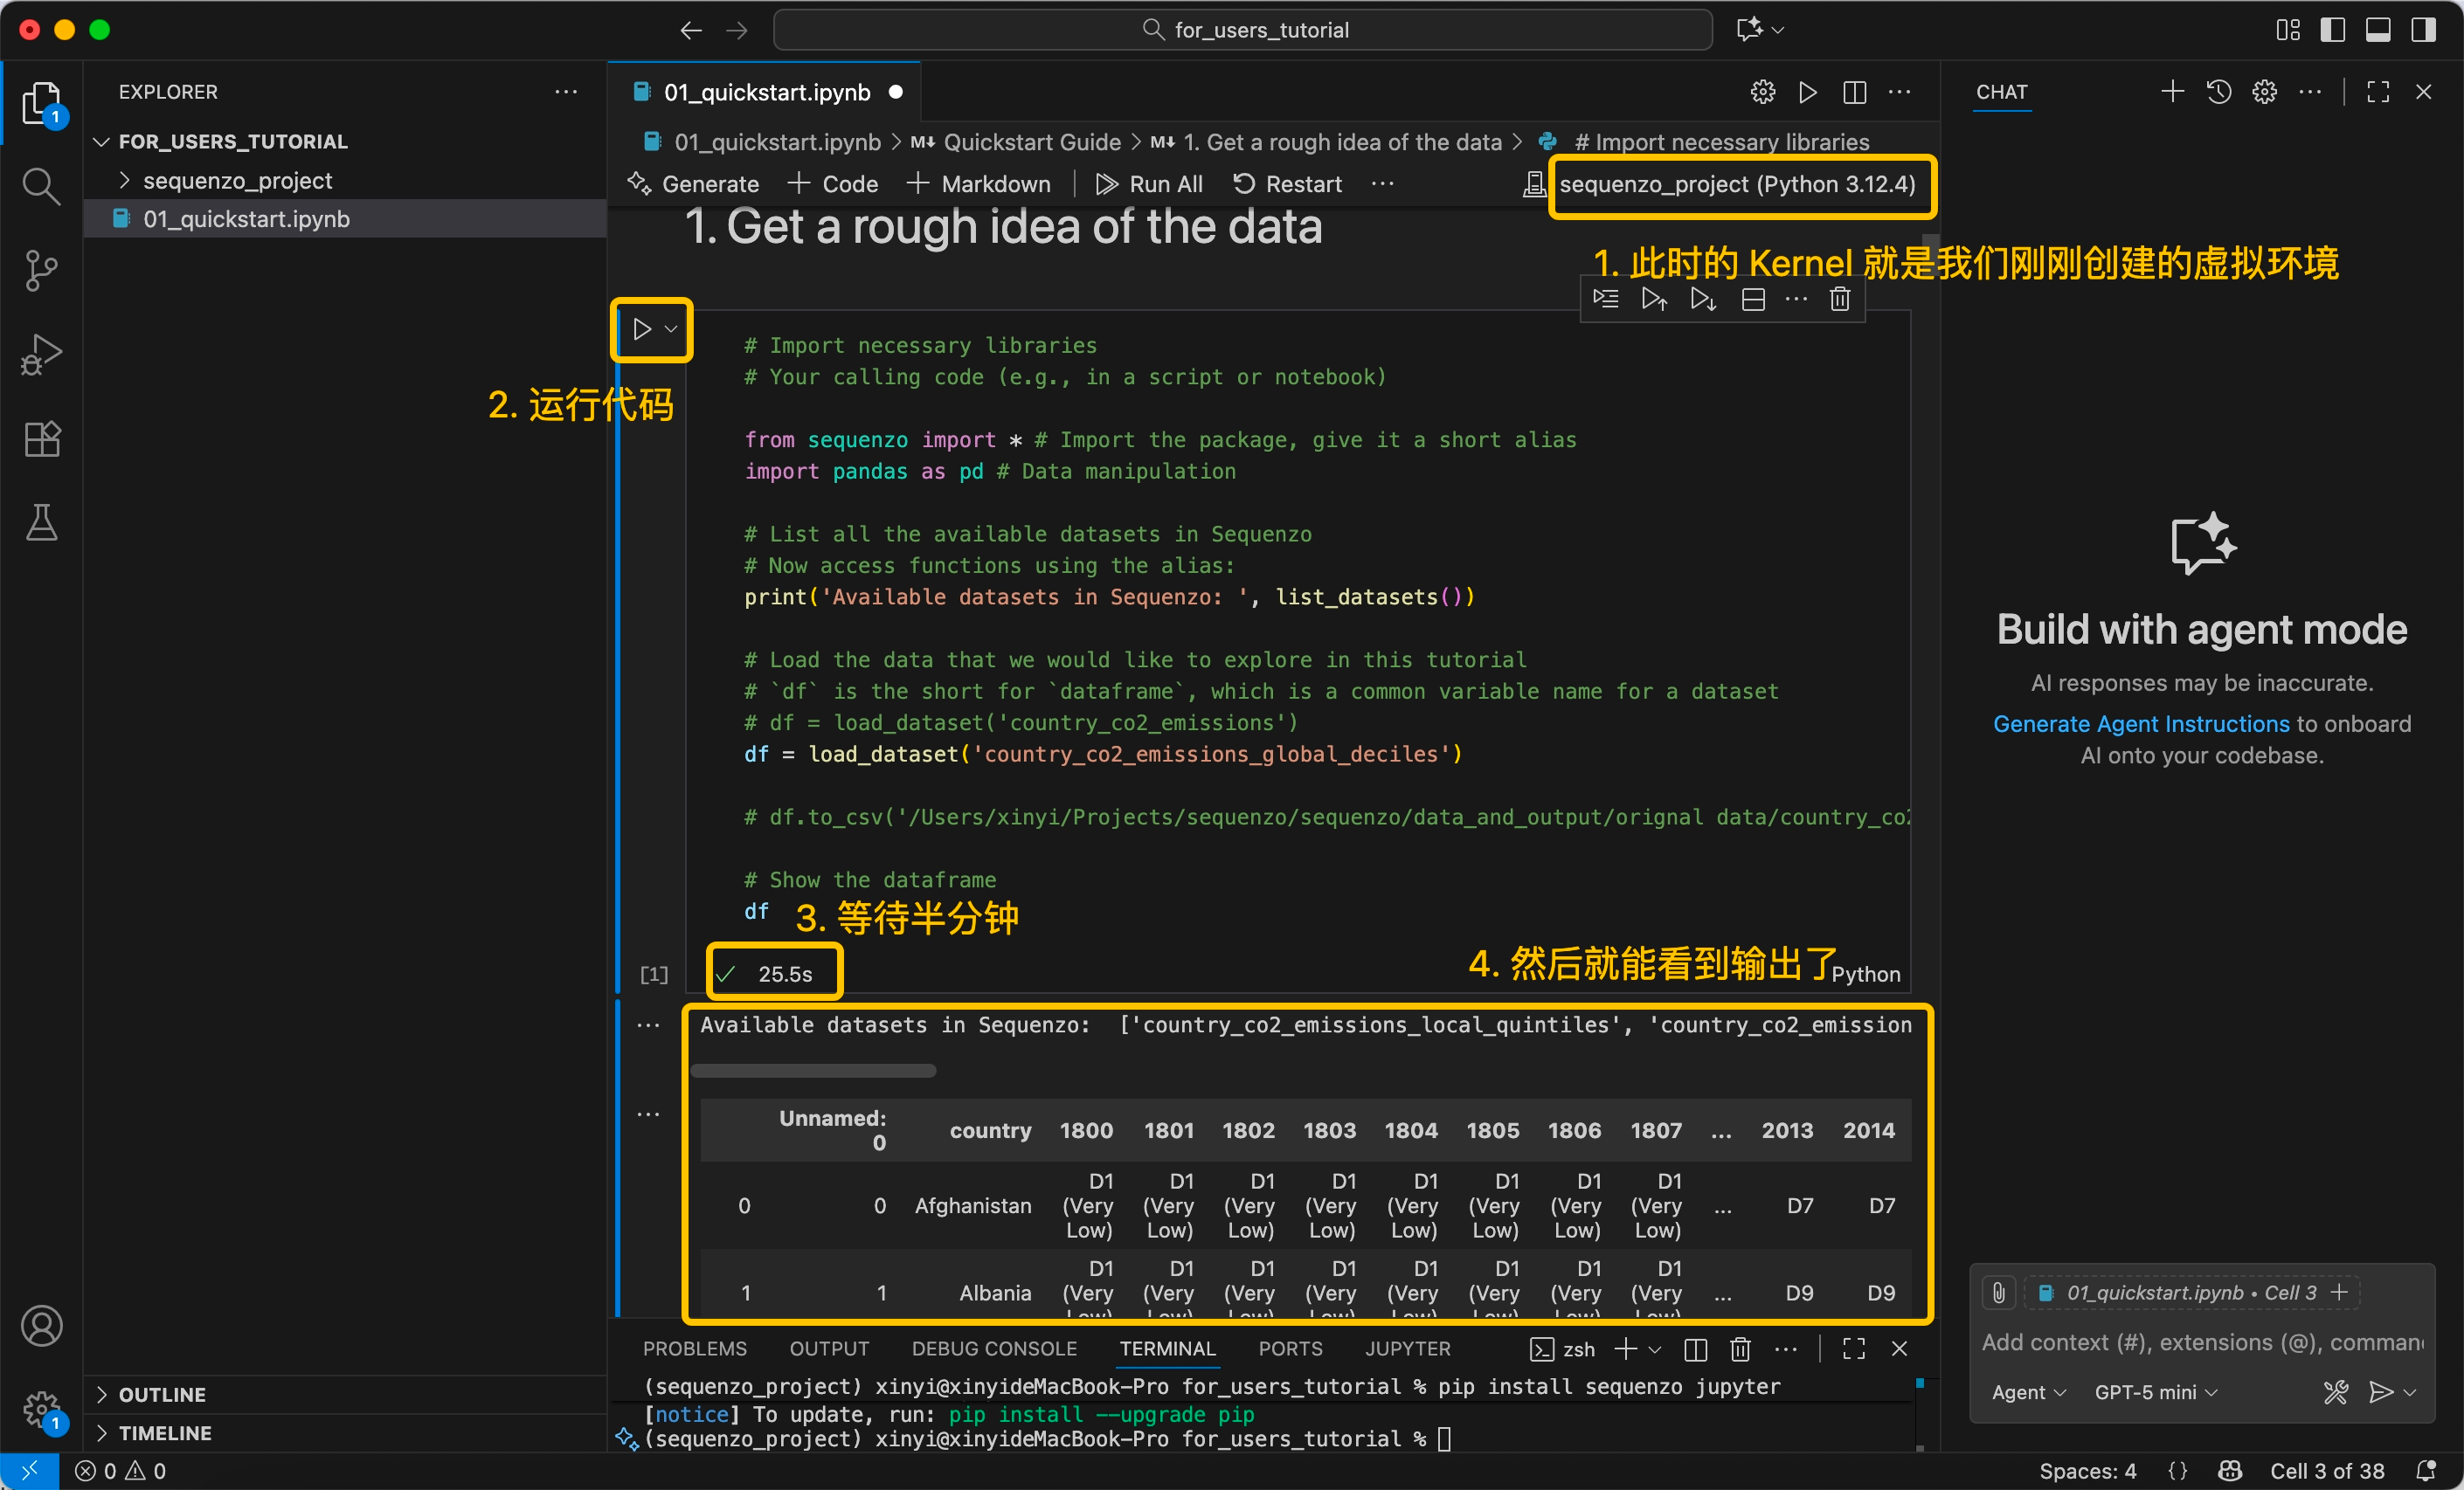This screenshot has width=2464, height=1490.
Task: Toggle the secondary side bar
Action: [2423, 30]
